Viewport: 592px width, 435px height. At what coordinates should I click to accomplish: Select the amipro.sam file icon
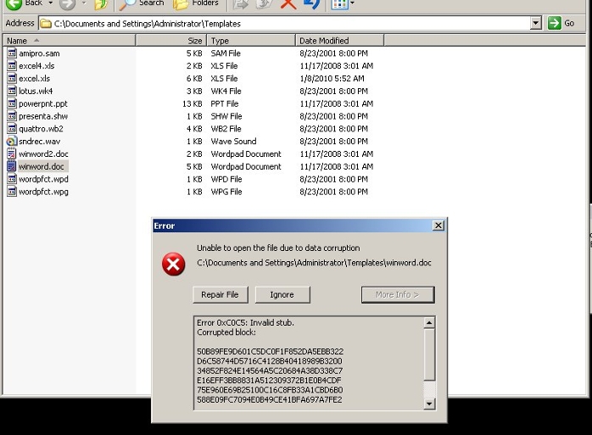tap(12, 53)
